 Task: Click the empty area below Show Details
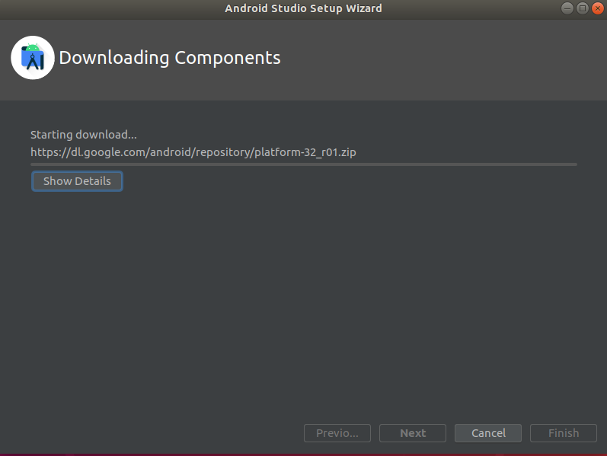(x=303, y=302)
